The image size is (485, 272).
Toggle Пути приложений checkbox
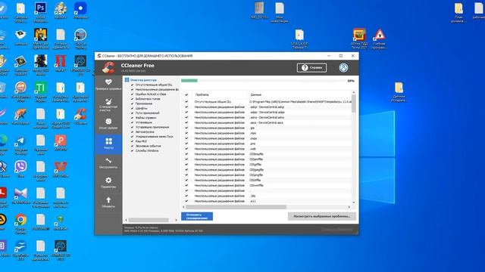click(x=132, y=113)
